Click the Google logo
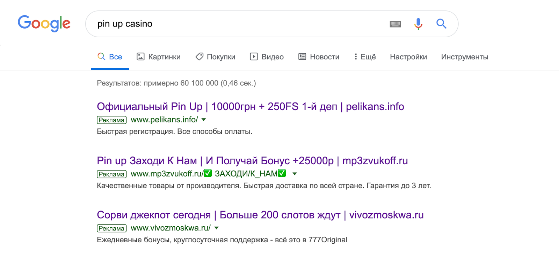The width and height of the screenshot is (559, 258). (x=44, y=24)
